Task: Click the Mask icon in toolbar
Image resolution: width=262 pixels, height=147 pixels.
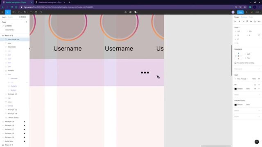Action: 131,12
